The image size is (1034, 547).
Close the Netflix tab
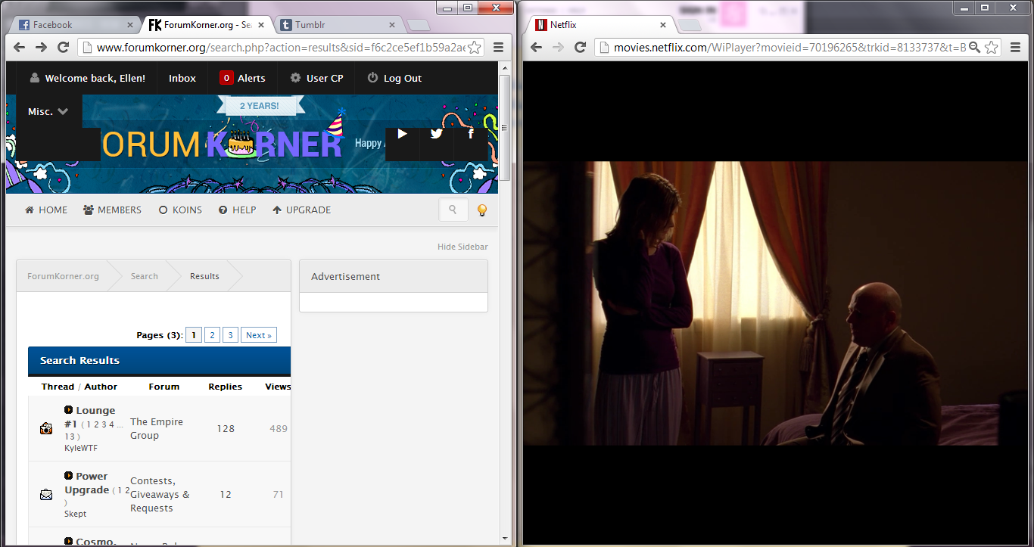(x=663, y=25)
